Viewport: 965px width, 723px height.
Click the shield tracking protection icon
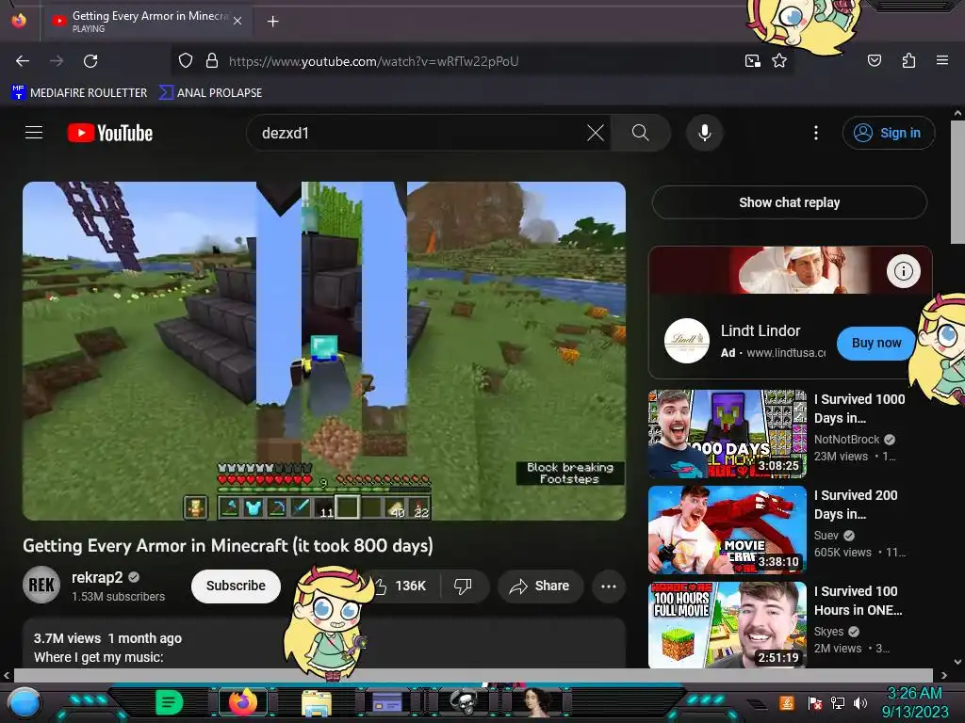(186, 61)
